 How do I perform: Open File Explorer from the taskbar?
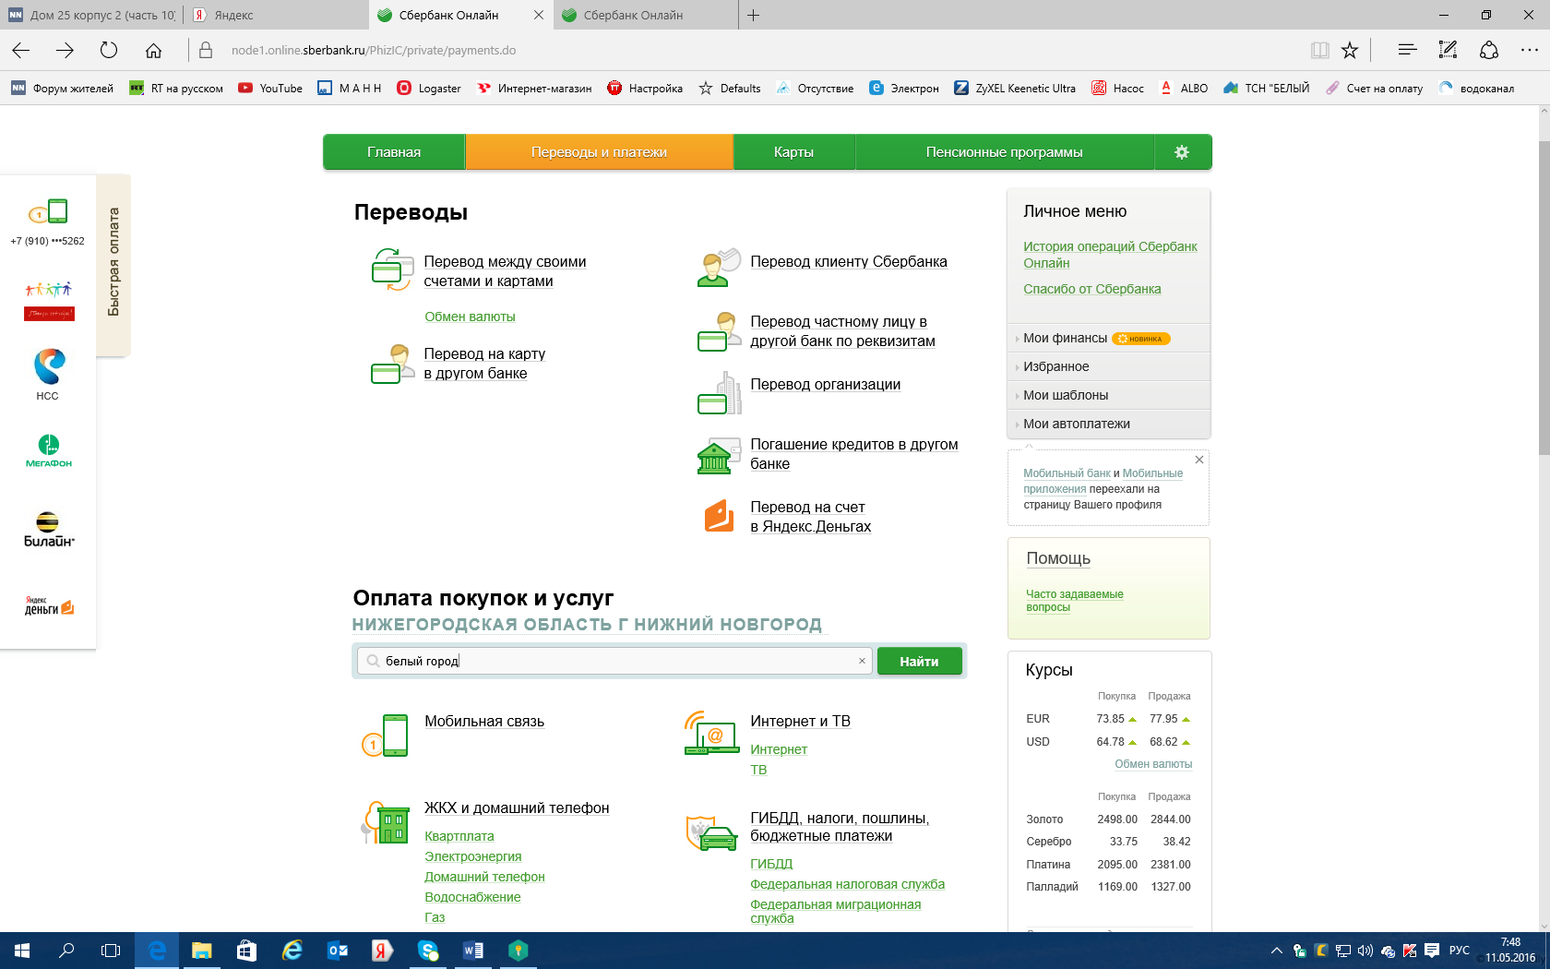[202, 951]
